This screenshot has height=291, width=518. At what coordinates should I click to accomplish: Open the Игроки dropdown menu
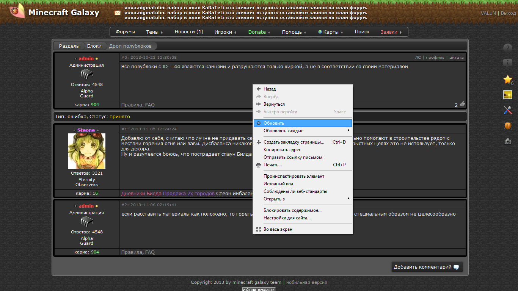coord(225,32)
